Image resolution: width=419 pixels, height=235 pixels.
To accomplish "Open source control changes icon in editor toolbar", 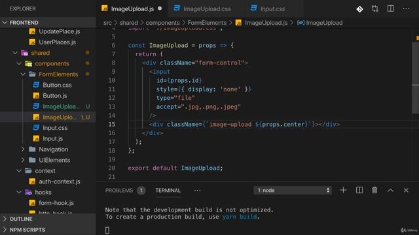I will tap(359, 9).
